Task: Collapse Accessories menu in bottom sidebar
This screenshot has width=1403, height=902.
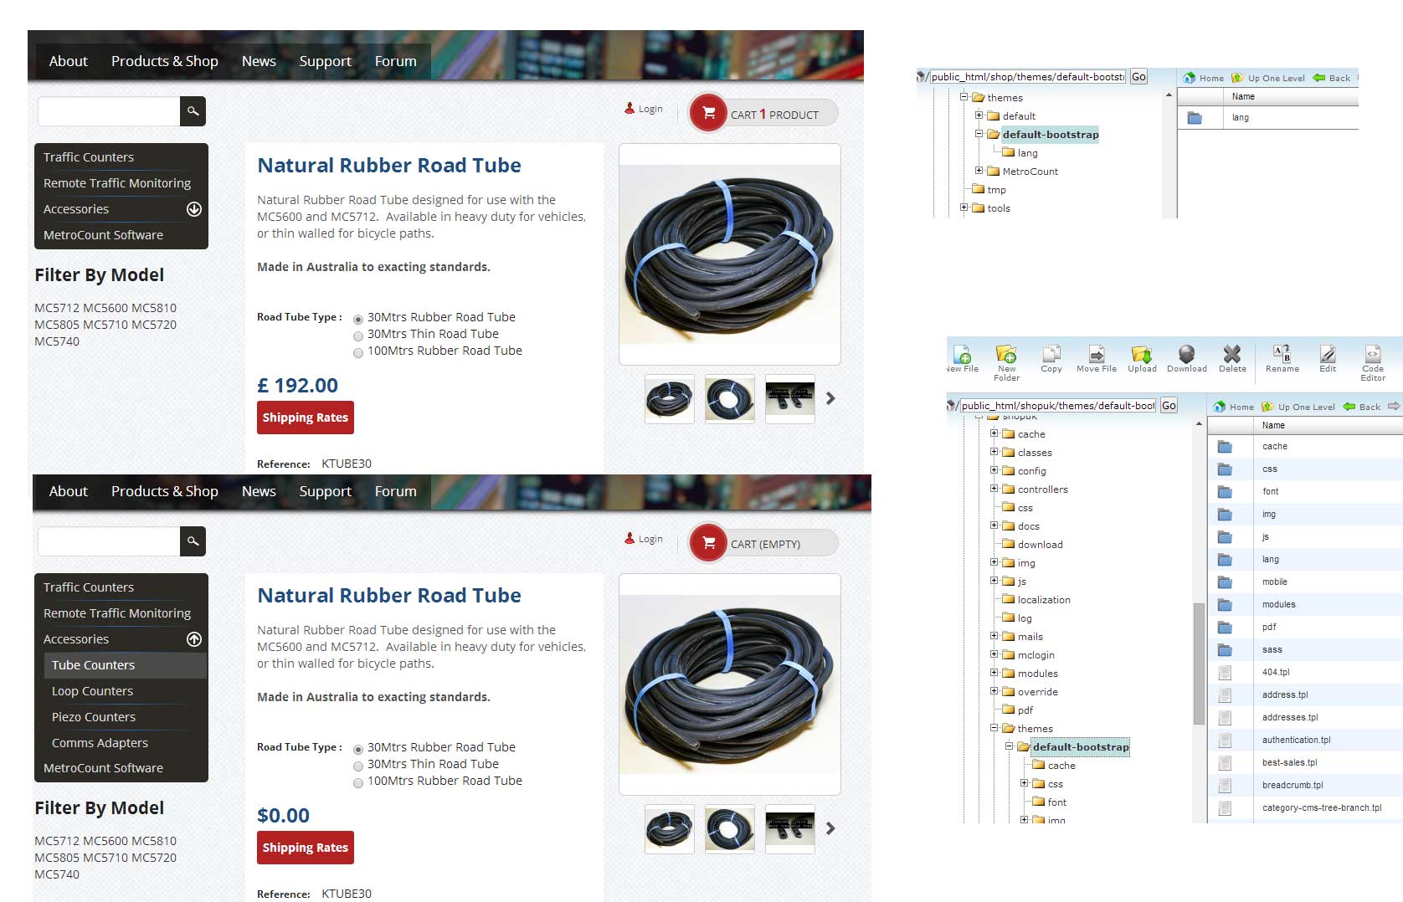Action: click(x=194, y=639)
